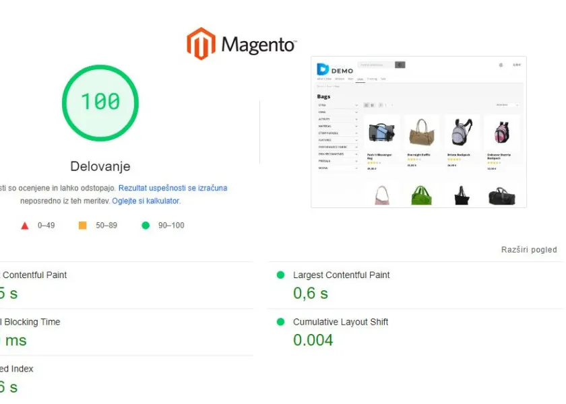Switch to grid view in the Bags listing
Image resolution: width=566 pixels, height=404 pixels.
point(366,105)
